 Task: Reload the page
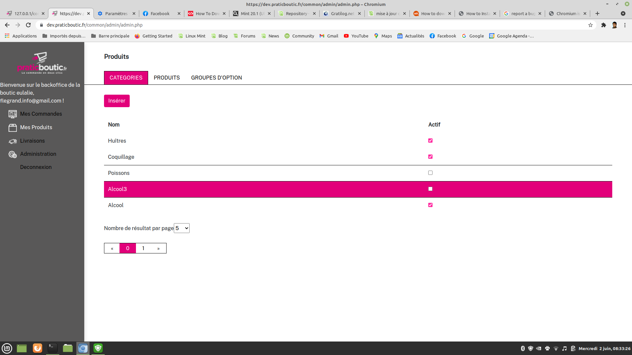[x=28, y=25]
